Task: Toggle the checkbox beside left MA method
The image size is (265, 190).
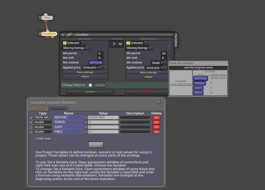Action: (105, 63)
